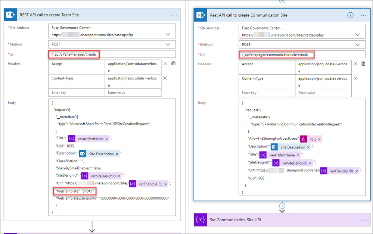Expand Site Address dropdown in Communication Site action
This screenshot has width=373, height=234.
pyautogui.click(x=358, y=35)
